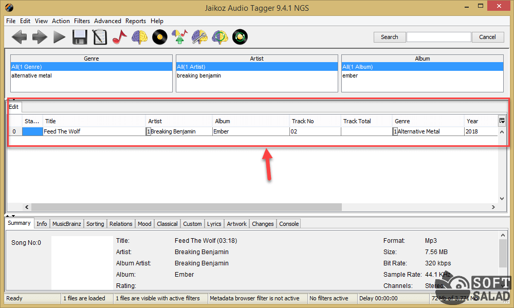Image resolution: width=514 pixels, height=308 pixels.
Task: Click the Cancel button
Action: click(487, 37)
